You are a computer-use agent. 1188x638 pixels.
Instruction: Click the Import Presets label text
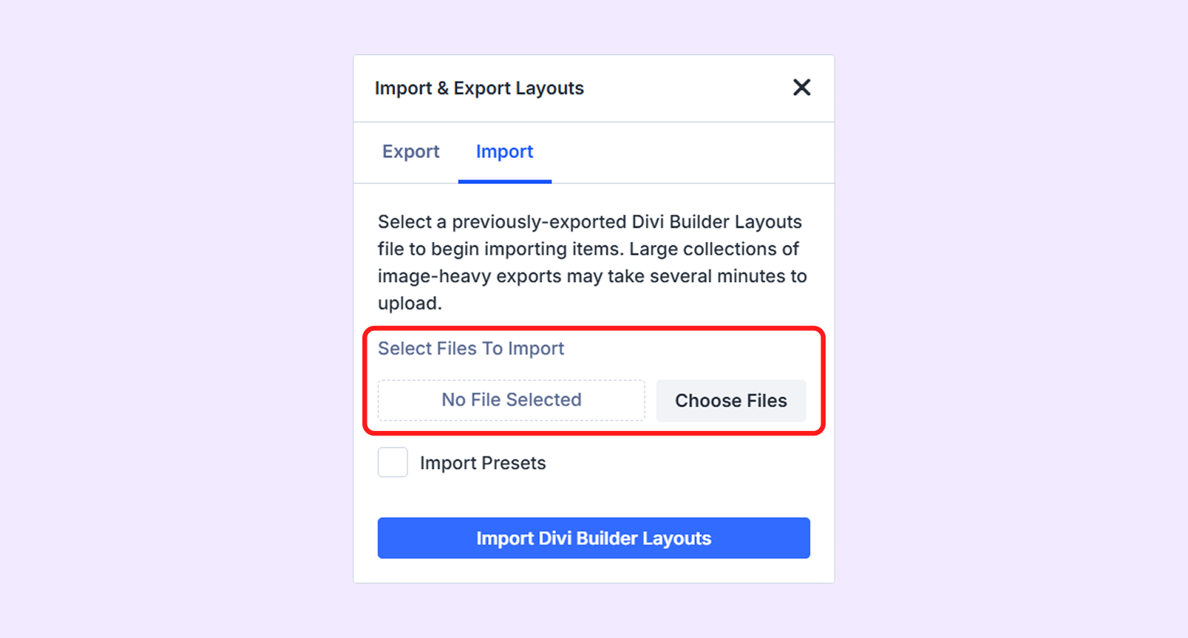pos(483,463)
